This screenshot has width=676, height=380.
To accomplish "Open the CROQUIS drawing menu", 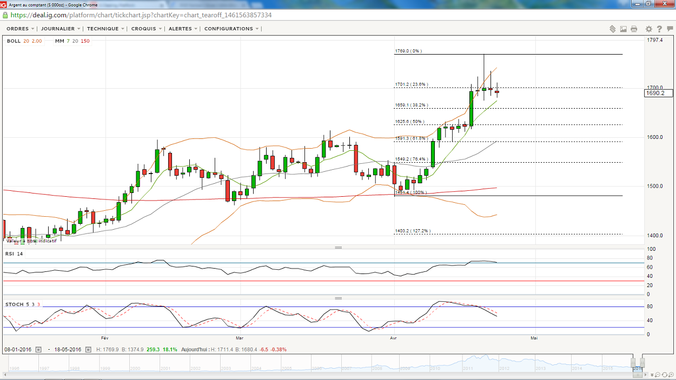I will point(146,29).
